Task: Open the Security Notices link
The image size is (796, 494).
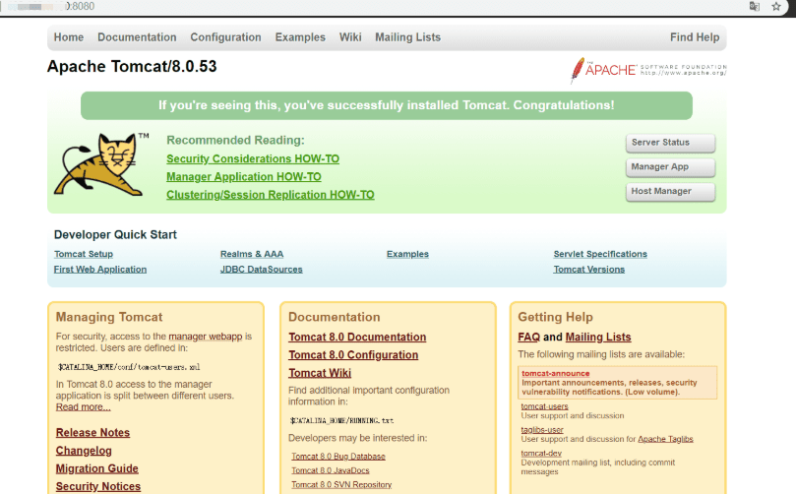Action: 98,486
